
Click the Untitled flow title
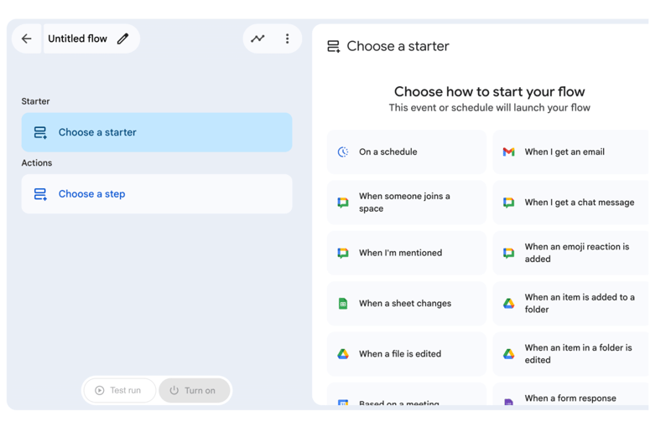click(77, 39)
